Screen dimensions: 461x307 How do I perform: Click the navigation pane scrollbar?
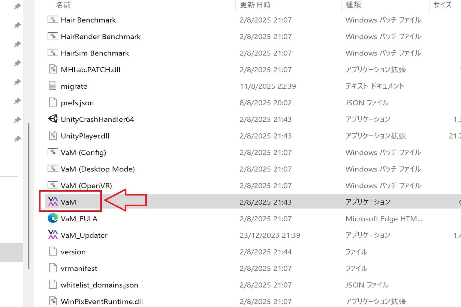[x=29, y=196]
